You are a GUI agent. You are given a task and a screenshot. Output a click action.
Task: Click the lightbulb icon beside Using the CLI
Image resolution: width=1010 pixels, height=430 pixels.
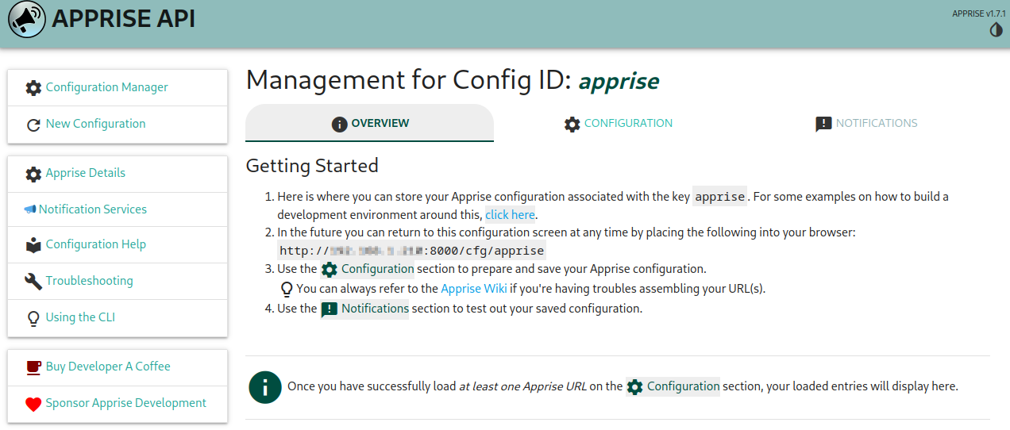point(33,318)
